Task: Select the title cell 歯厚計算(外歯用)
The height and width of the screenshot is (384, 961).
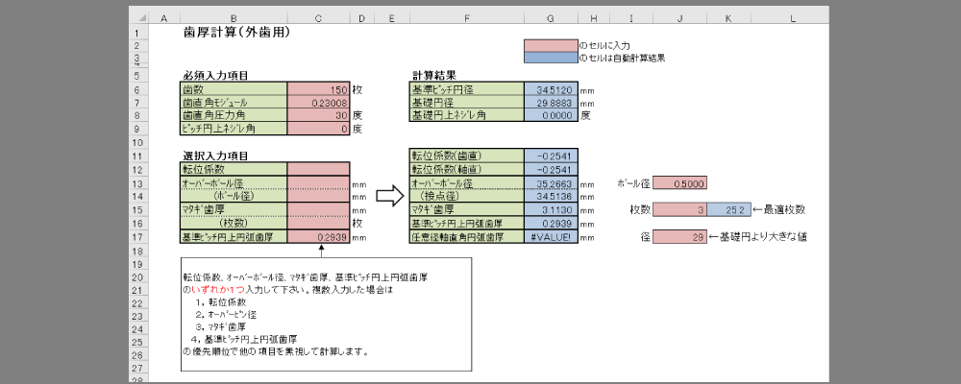Action: [x=236, y=33]
